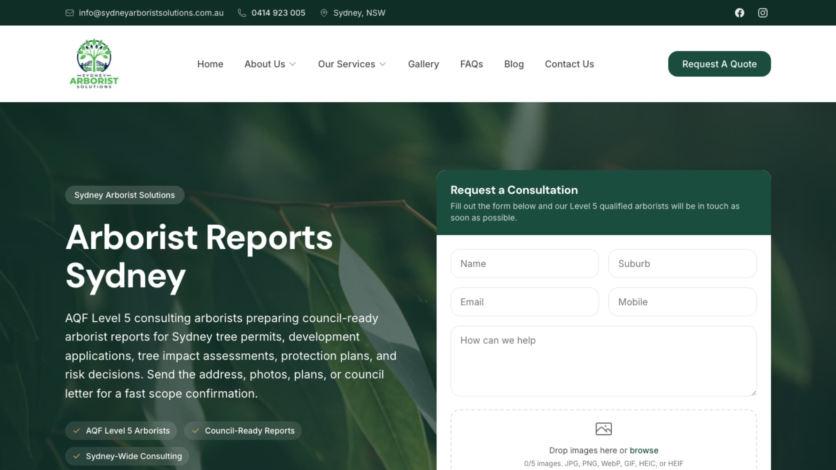Image resolution: width=836 pixels, height=470 pixels.
Task: Click the location pin icon
Action: coord(324,13)
